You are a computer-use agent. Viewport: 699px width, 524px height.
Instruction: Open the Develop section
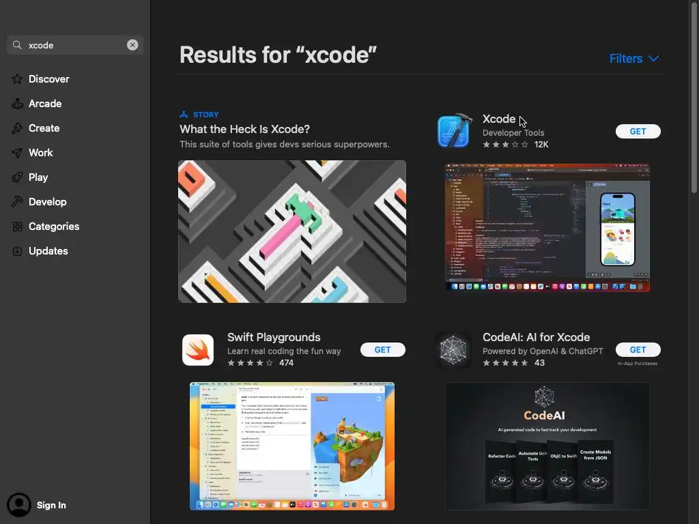(x=48, y=202)
